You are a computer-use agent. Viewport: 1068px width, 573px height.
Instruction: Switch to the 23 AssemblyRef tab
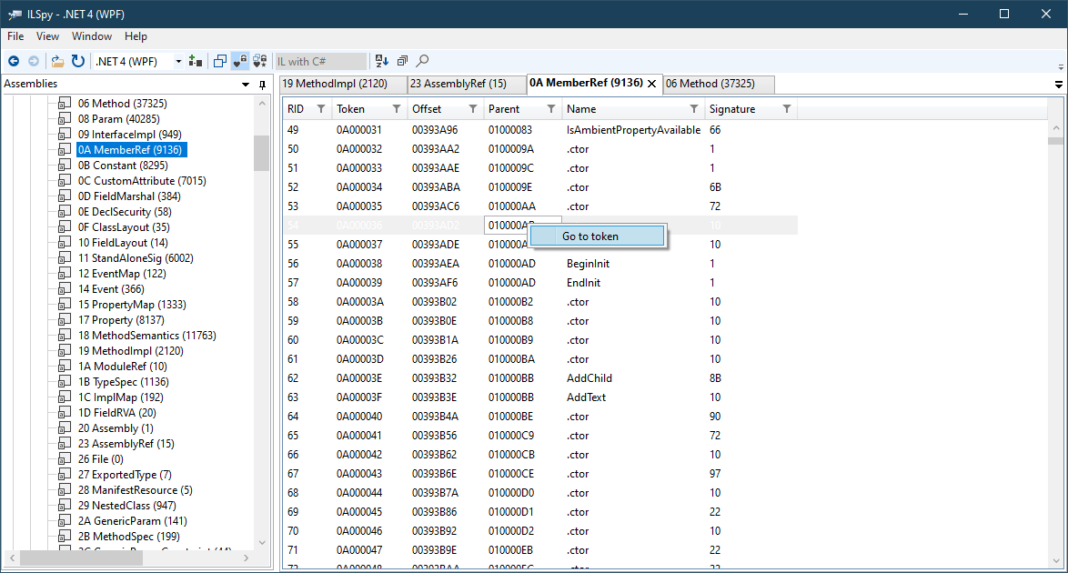pos(458,84)
